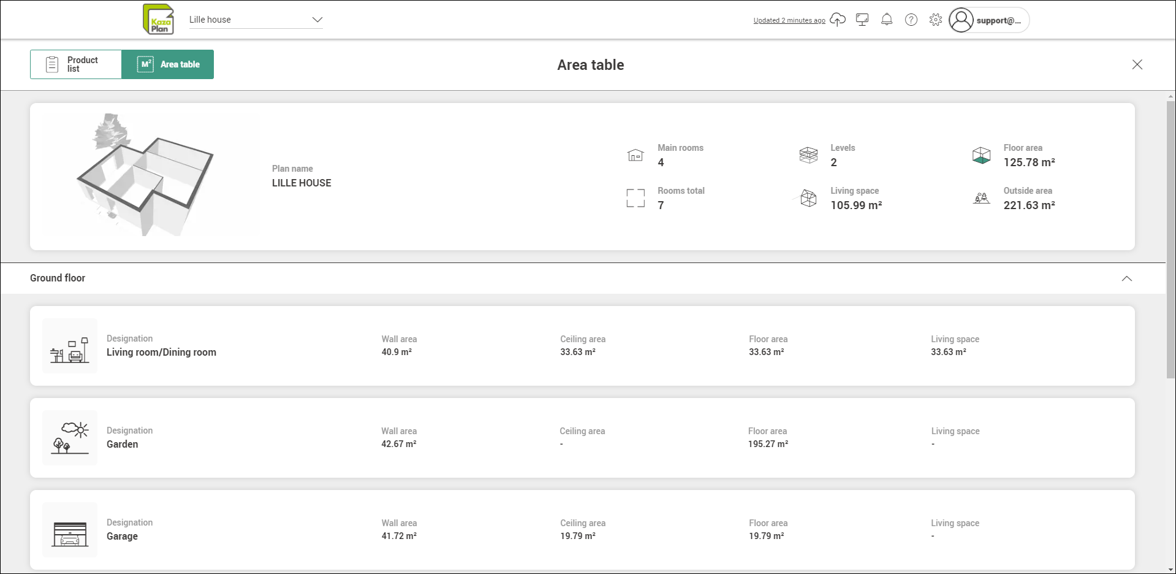Click the Kaza Plan logo icon
The height and width of the screenshot is (574, 1176).
tap(158, 19)
